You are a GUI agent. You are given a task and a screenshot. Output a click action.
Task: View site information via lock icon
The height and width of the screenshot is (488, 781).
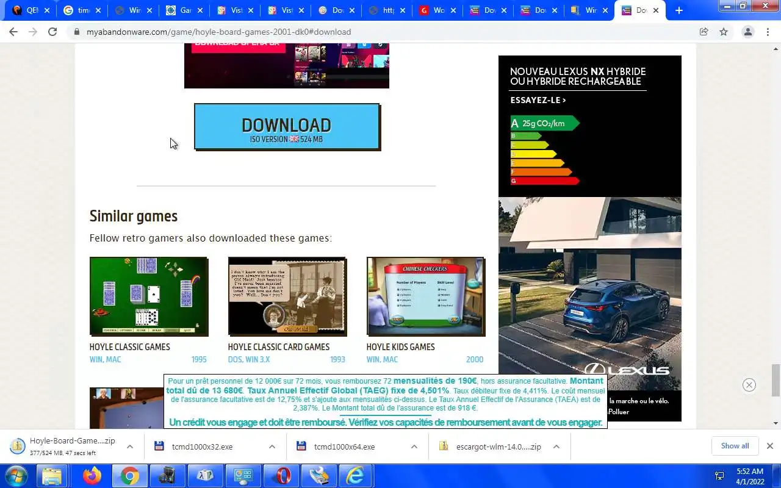(77, 32)
